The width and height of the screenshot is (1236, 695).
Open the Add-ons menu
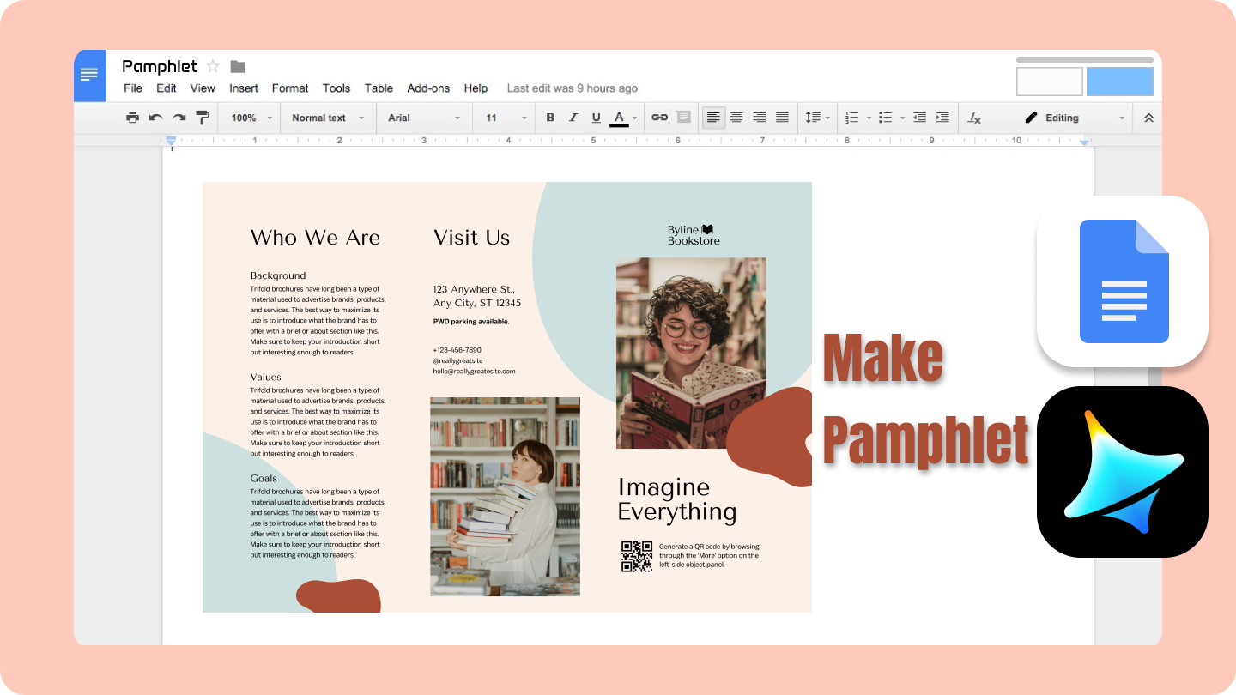point(428,88)
